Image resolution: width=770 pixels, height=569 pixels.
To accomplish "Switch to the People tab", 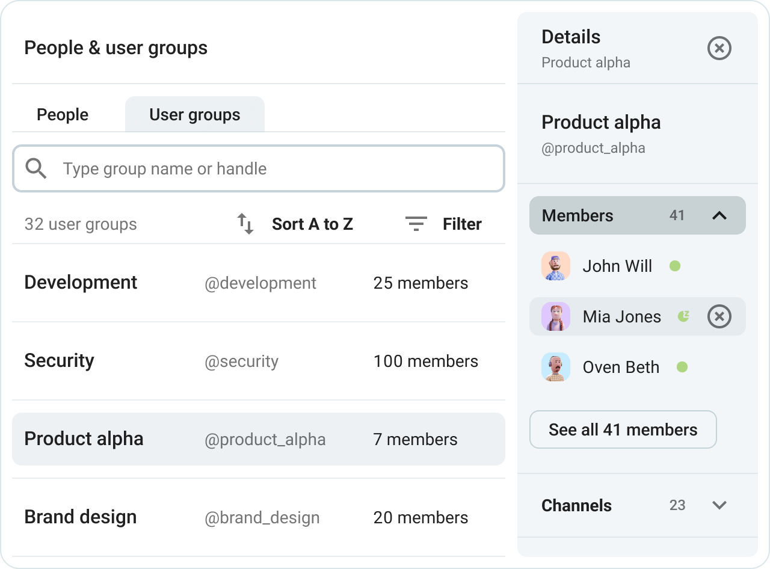I will (x=62, y=114).
